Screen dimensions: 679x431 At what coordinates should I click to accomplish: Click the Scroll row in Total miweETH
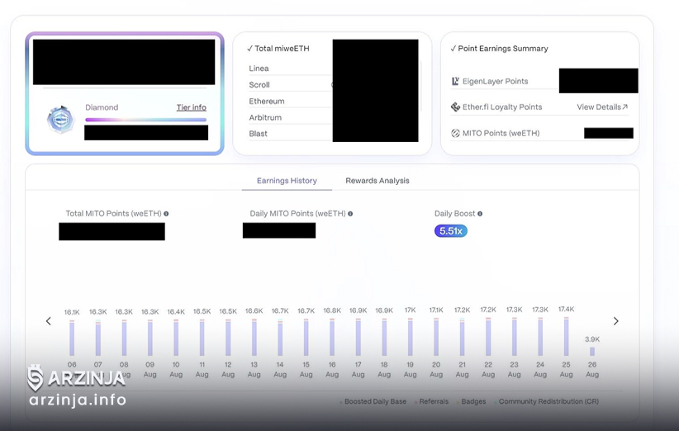click(x=290, y=85)
